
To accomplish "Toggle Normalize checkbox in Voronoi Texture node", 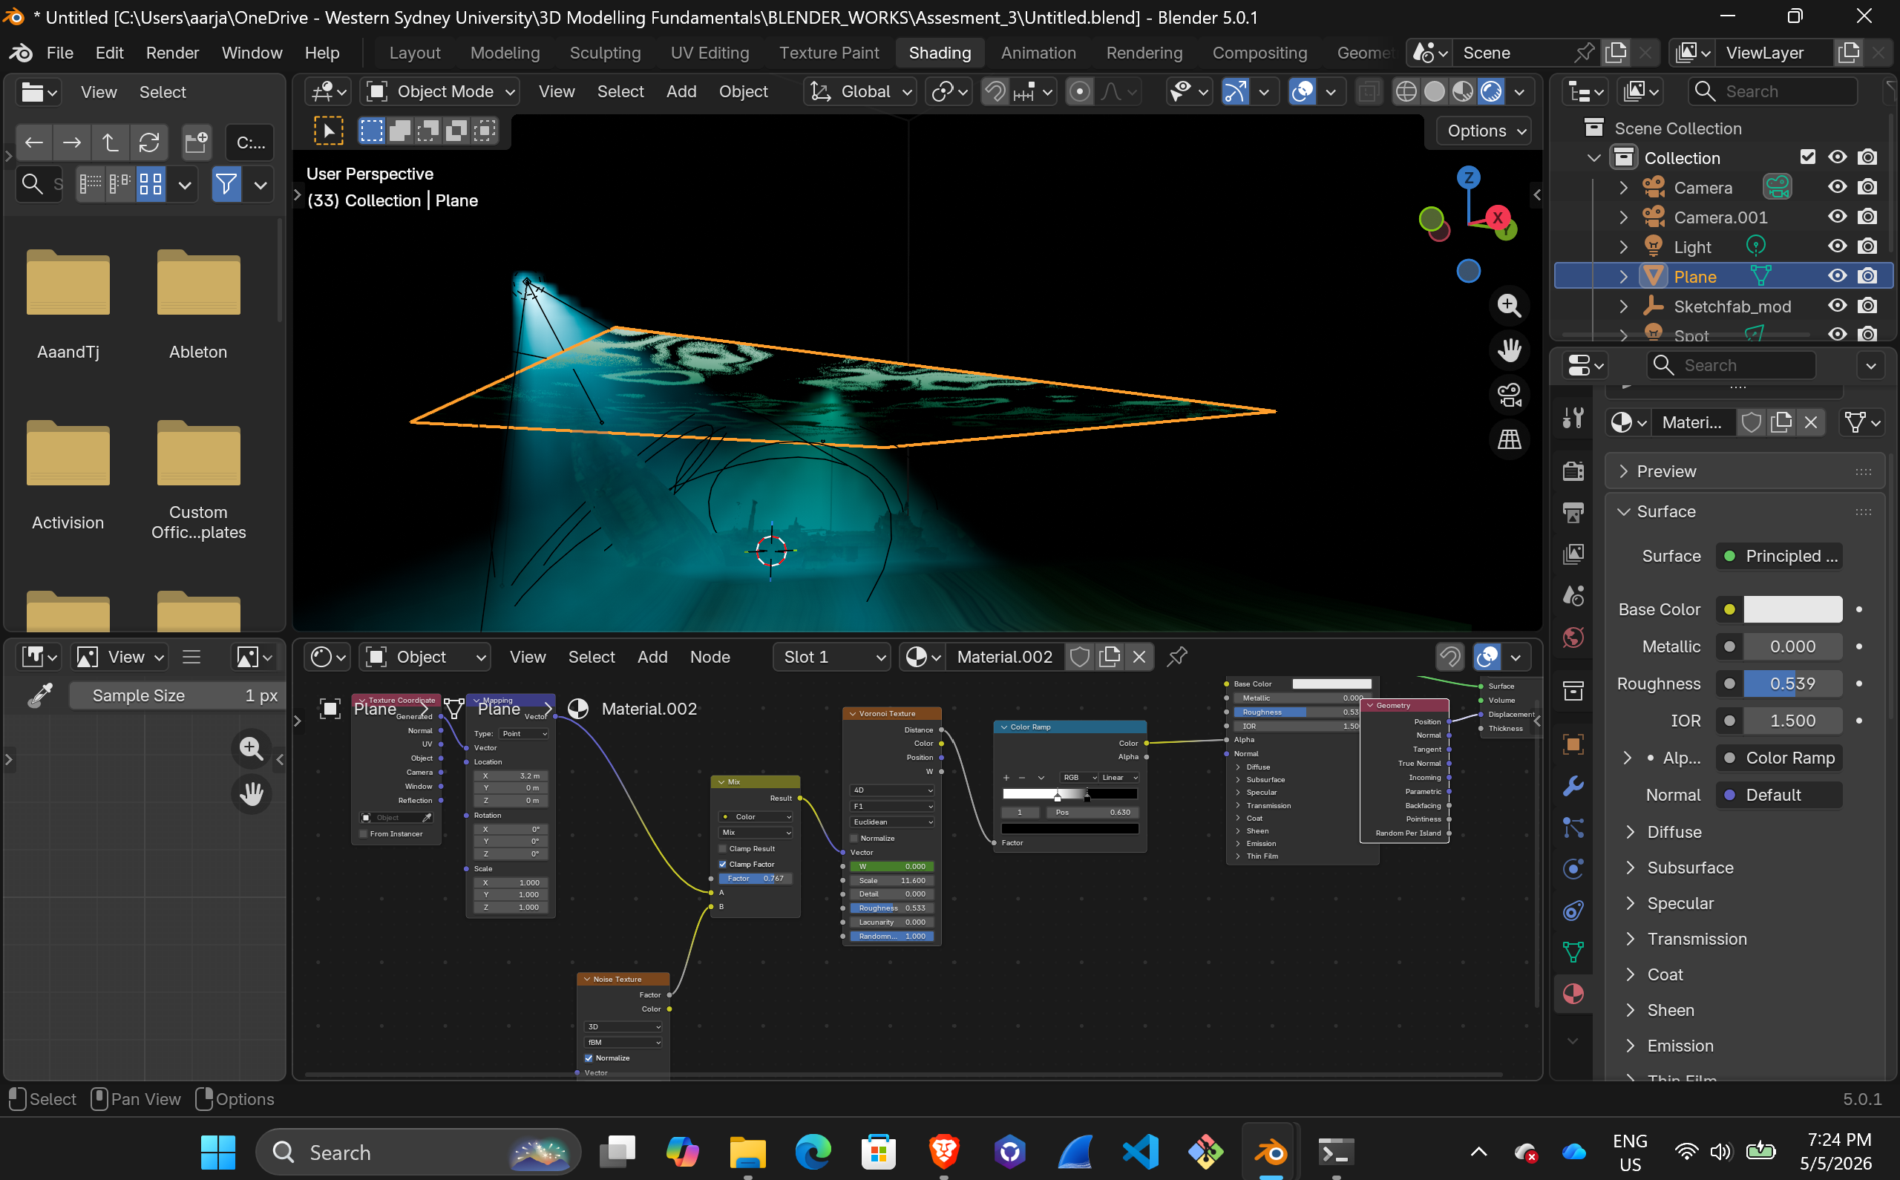I will point(854,838).
